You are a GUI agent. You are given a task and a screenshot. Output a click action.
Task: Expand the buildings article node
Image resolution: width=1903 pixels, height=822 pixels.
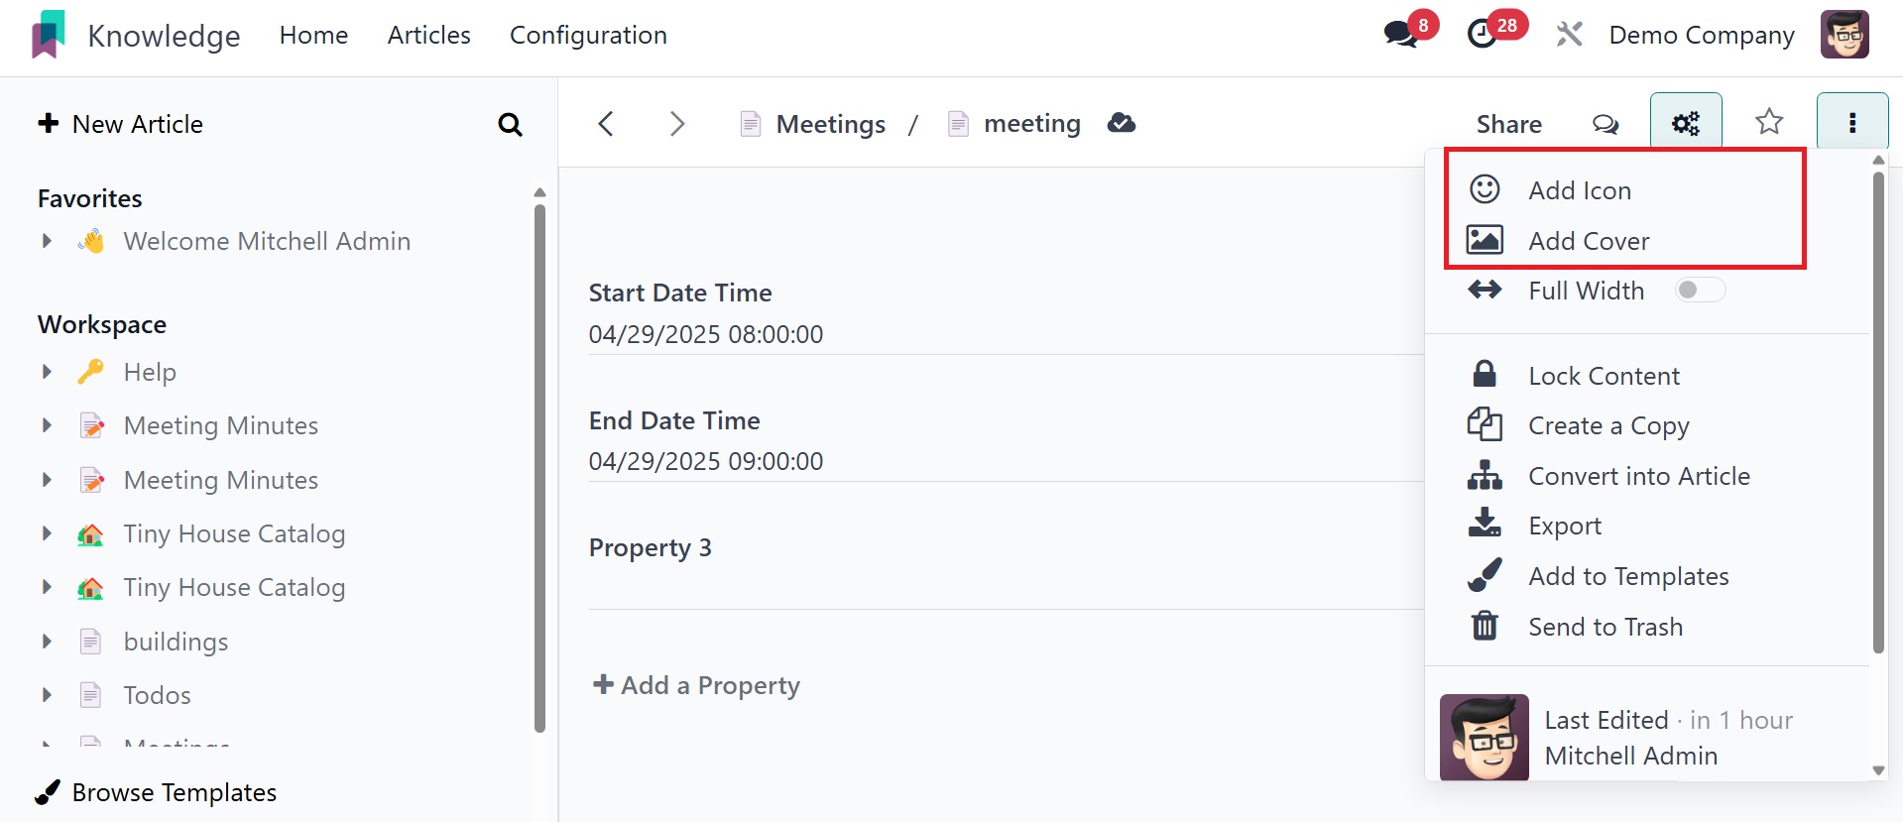(47, 642)
